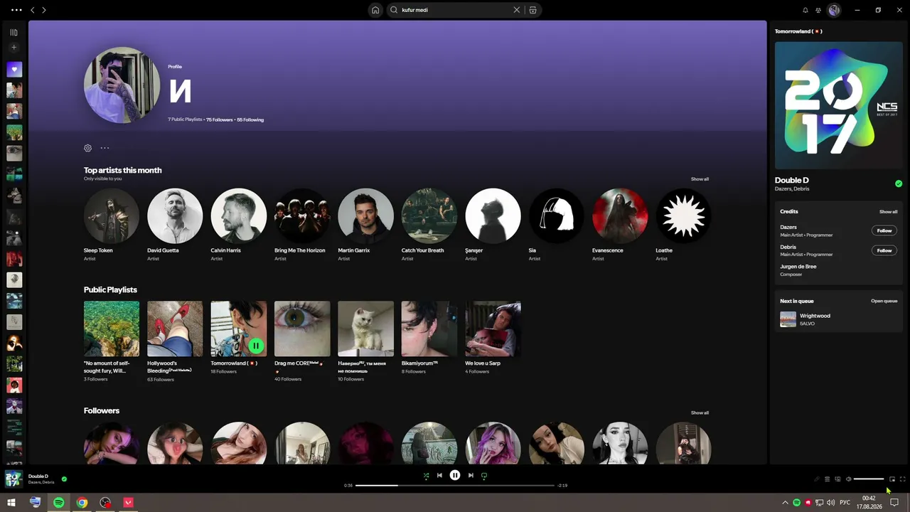Skip to the previous track

[439, 476]
